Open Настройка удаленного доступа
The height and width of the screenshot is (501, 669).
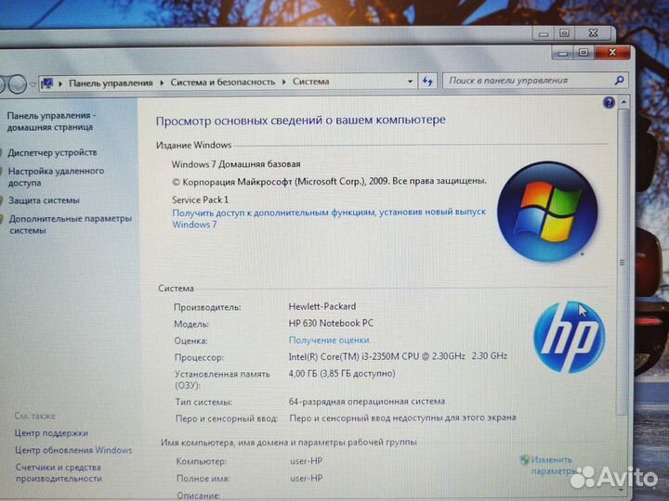(x=56, y=177)
